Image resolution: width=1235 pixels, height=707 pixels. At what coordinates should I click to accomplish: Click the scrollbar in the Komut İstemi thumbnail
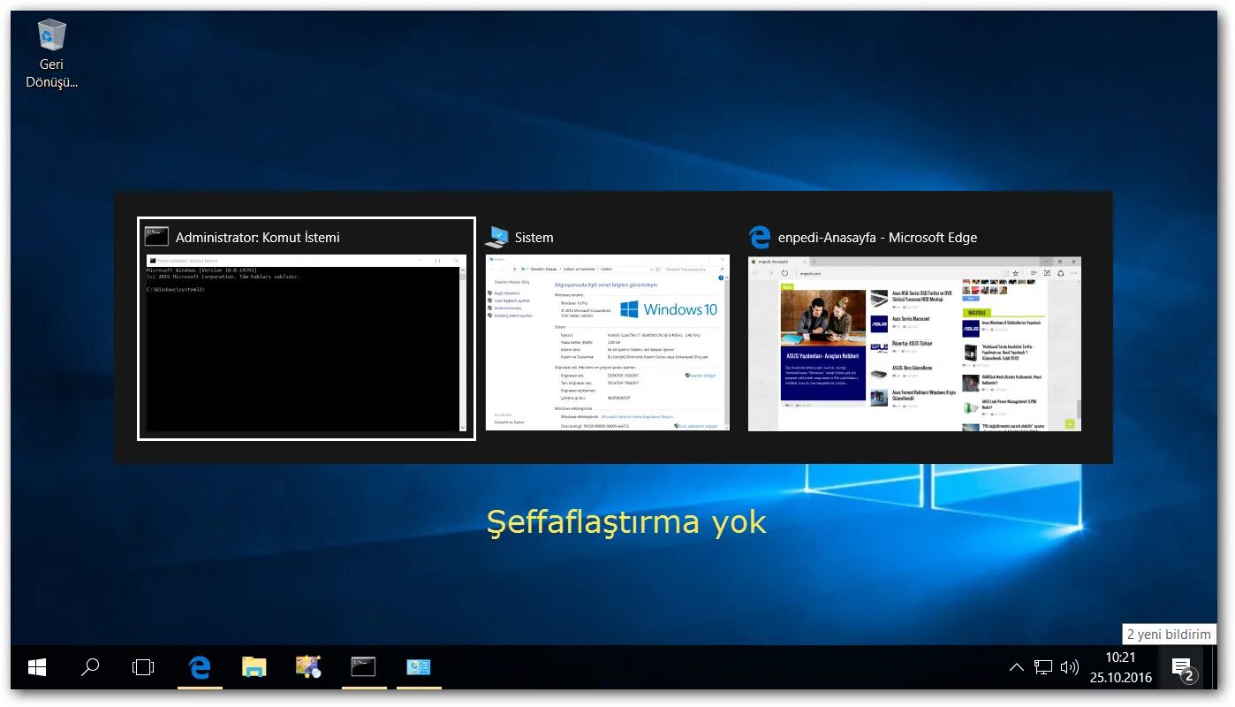tap(463, 350)
